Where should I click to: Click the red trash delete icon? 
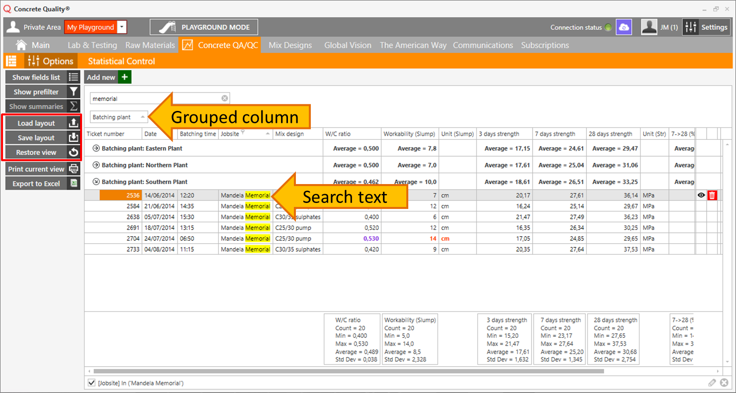coord(712,196)
